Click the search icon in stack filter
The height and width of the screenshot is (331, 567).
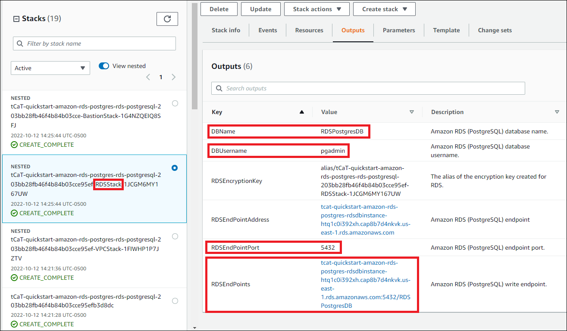(20, 43)
